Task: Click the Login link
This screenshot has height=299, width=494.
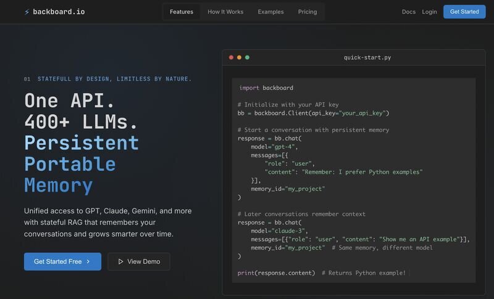Action: [x=429, y=12]
